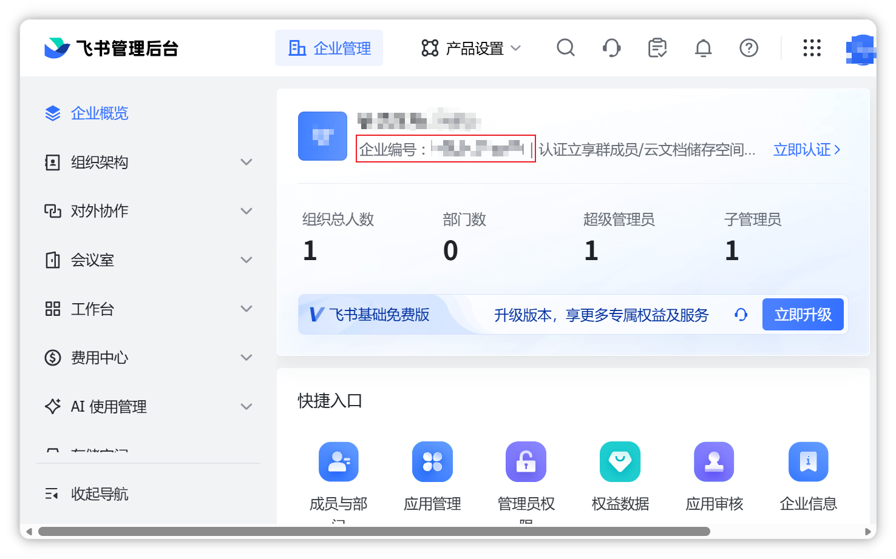The width and height of the screenshot is (896, 559).
Task: Open the nine-dot app launcher grid
Action: tap(812, 47)
